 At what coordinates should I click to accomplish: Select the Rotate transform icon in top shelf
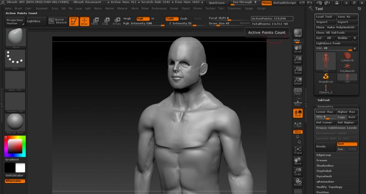click(x=117, y=21)
